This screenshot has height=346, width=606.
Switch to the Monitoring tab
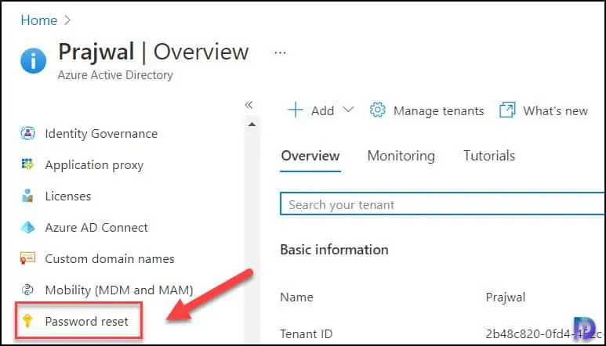pos(401,156)
